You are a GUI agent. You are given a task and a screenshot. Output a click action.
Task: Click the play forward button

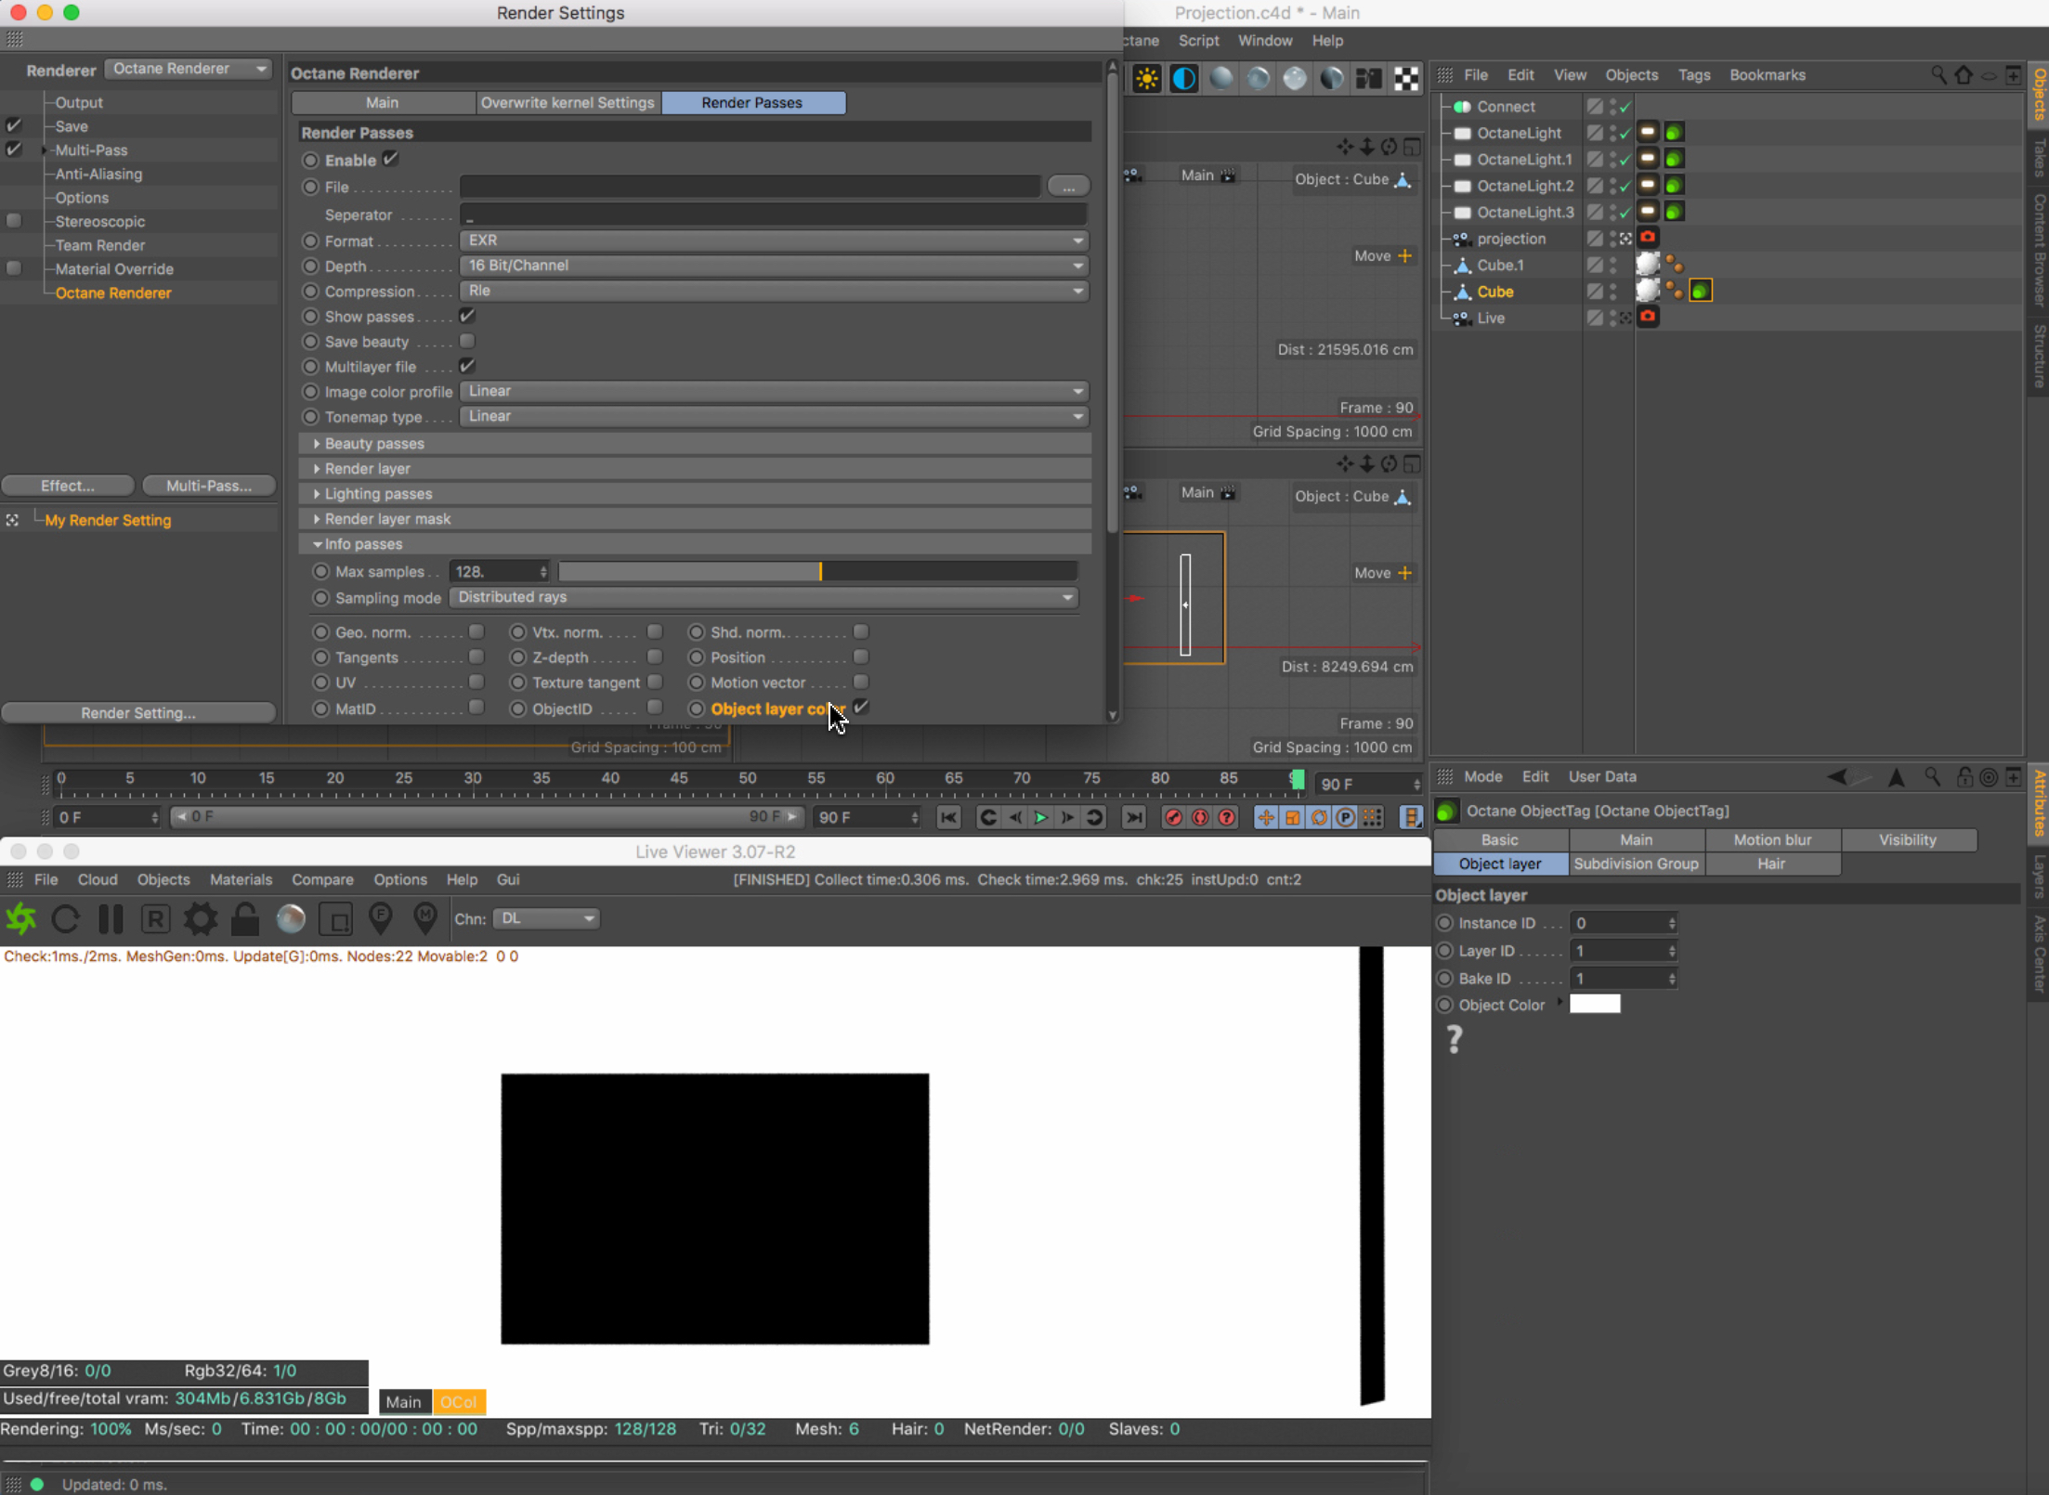click(x=1040, y=817)
